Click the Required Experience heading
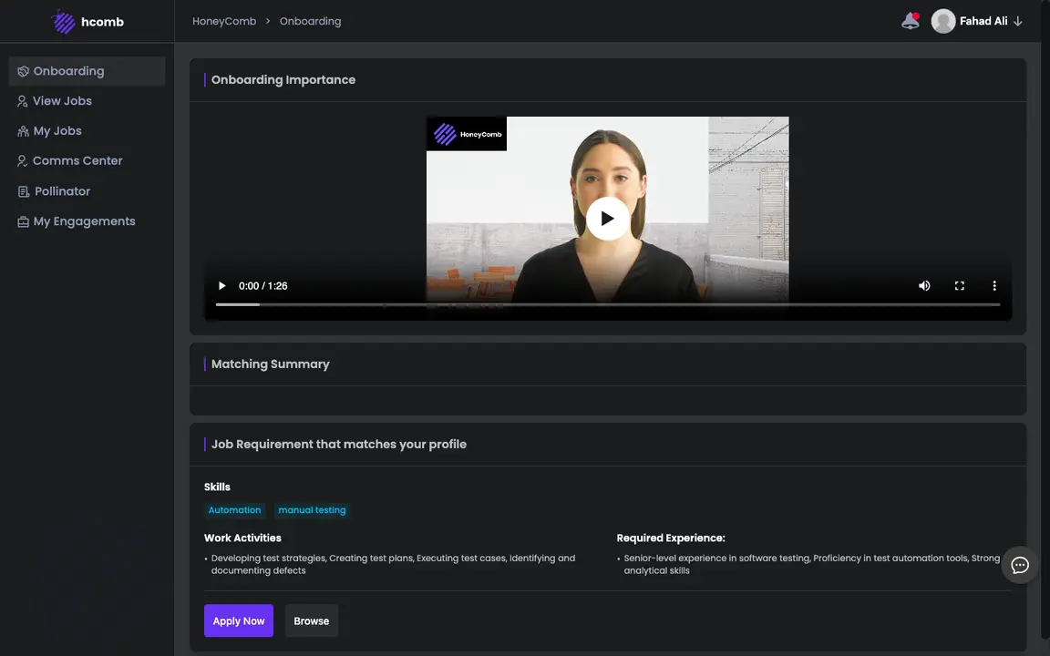Screen dimensions: 1050x656 (671, 538)
